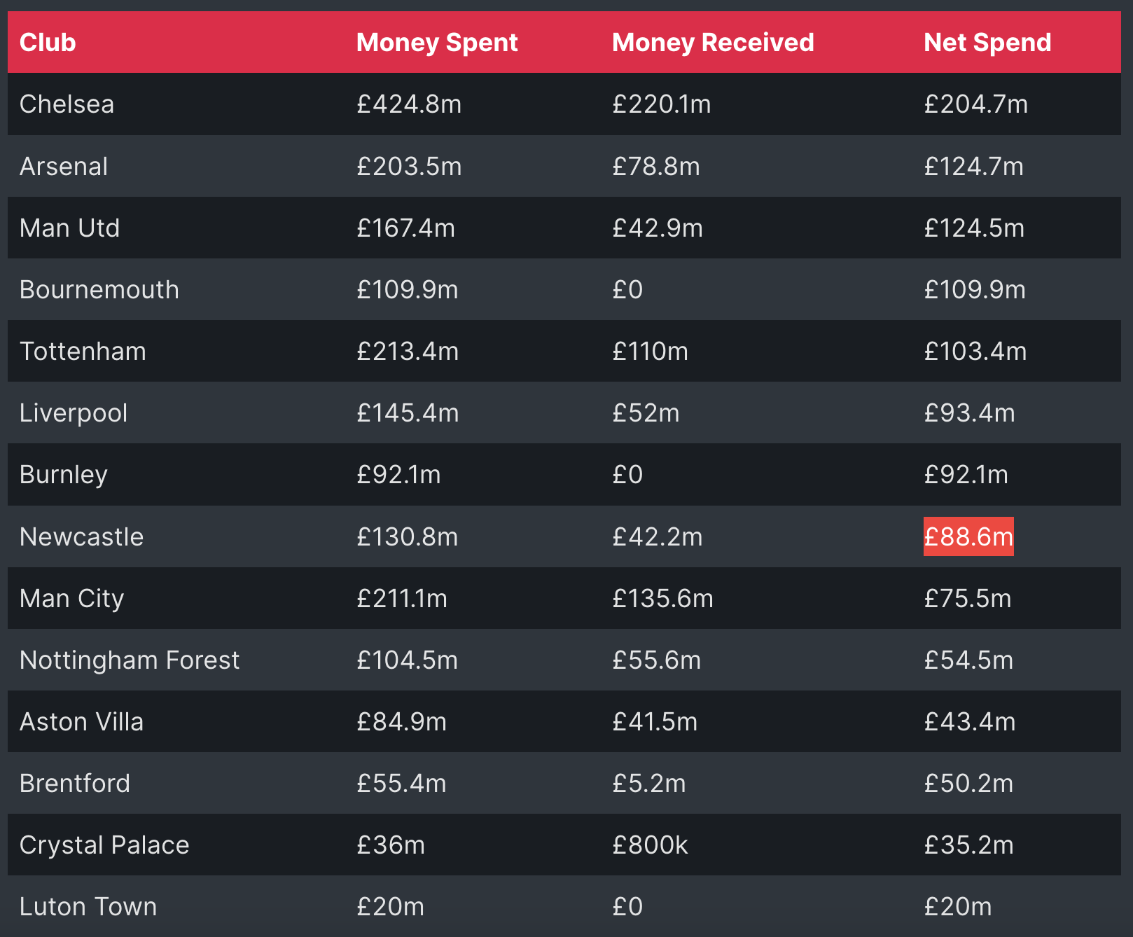Screen dimensions: 1133x937
Task: Select the Net Spend column header
Action: (987, 43)
